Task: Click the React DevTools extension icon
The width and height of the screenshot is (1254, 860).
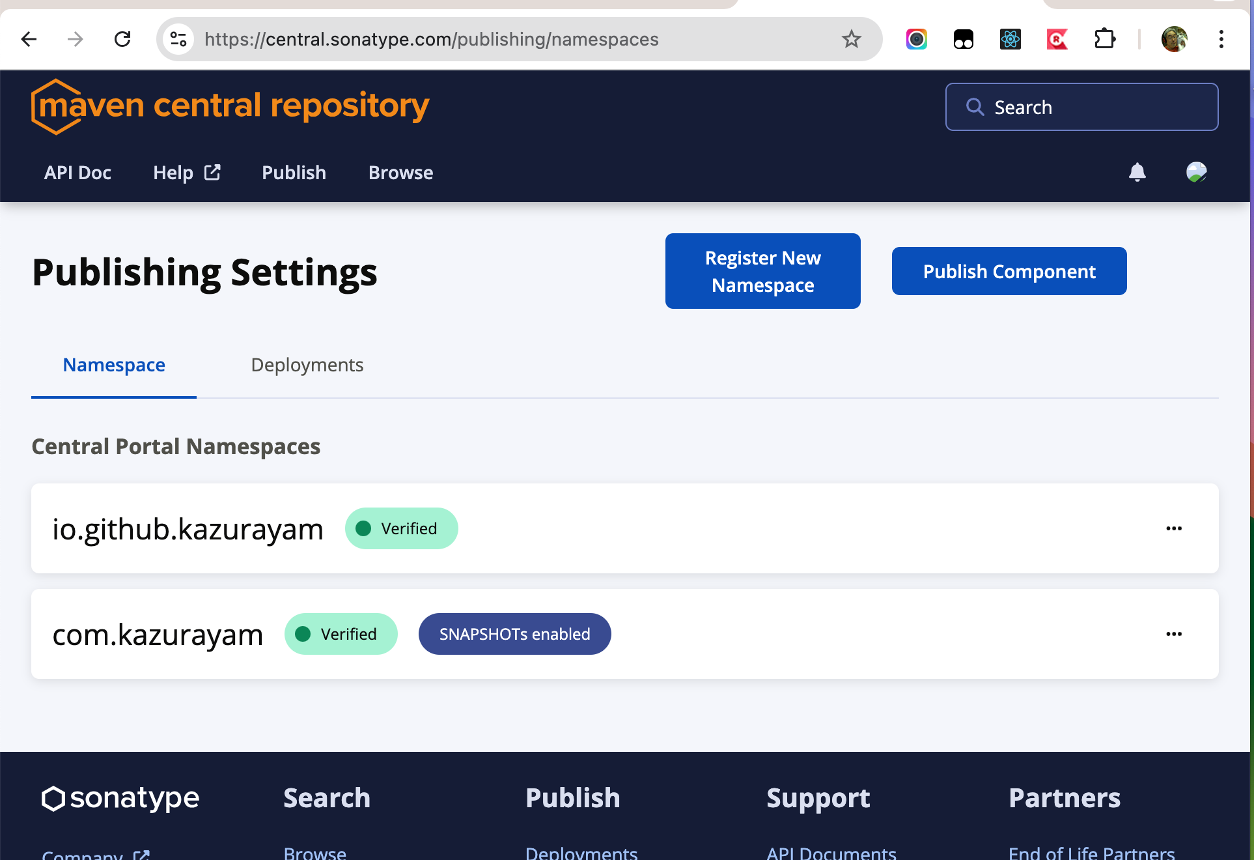Action: (1010, 39)
